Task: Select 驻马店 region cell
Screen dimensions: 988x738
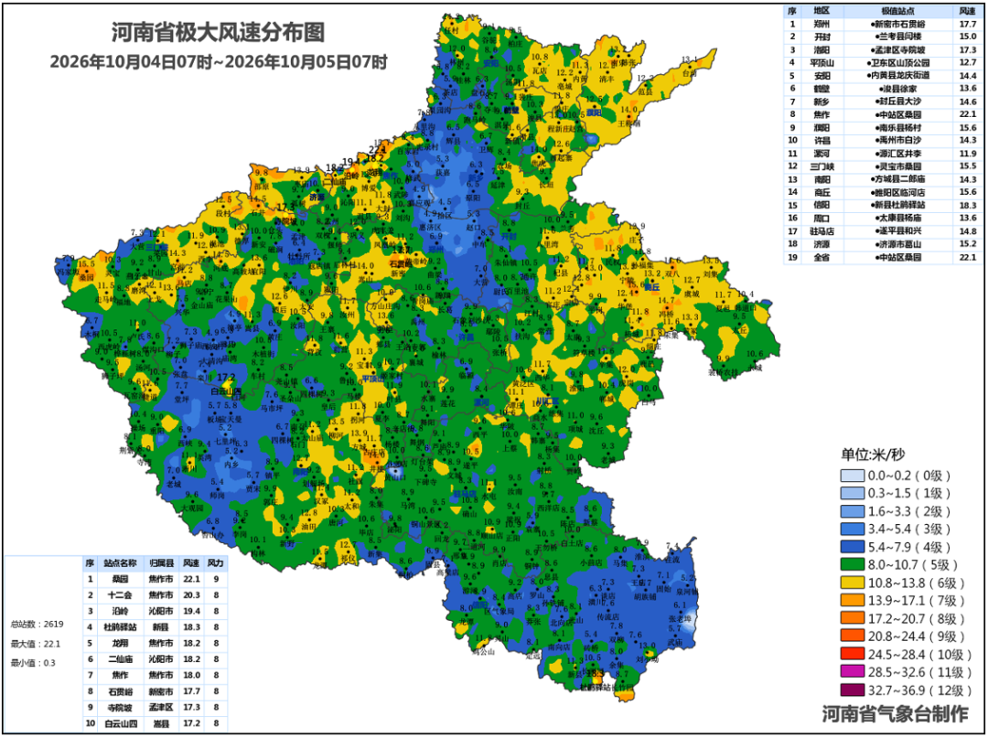Action: pos(822,231)
